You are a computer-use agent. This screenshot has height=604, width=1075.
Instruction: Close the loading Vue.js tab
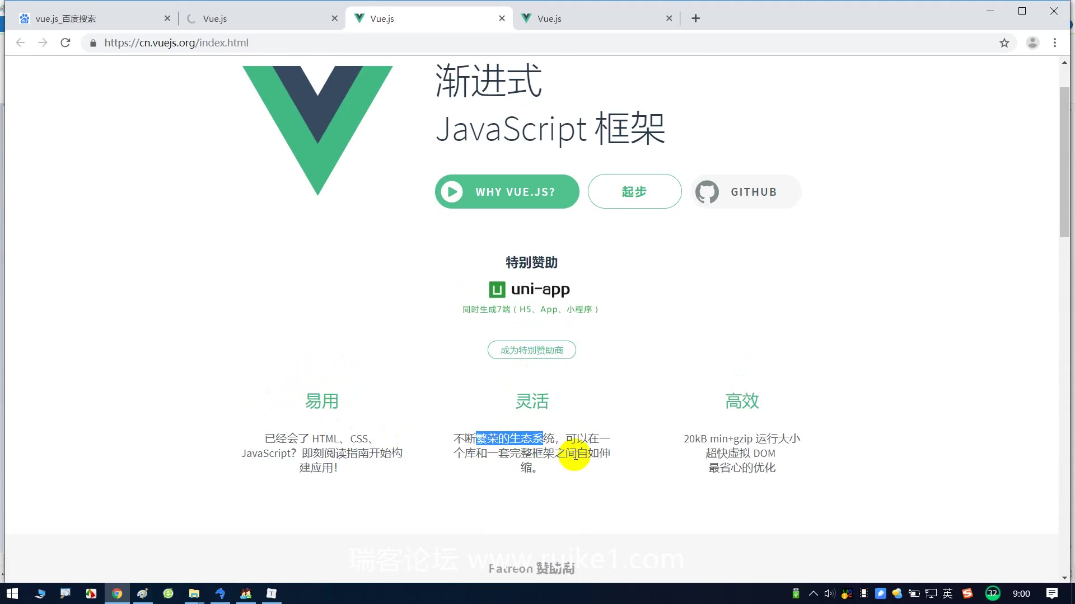click(334, 18)
